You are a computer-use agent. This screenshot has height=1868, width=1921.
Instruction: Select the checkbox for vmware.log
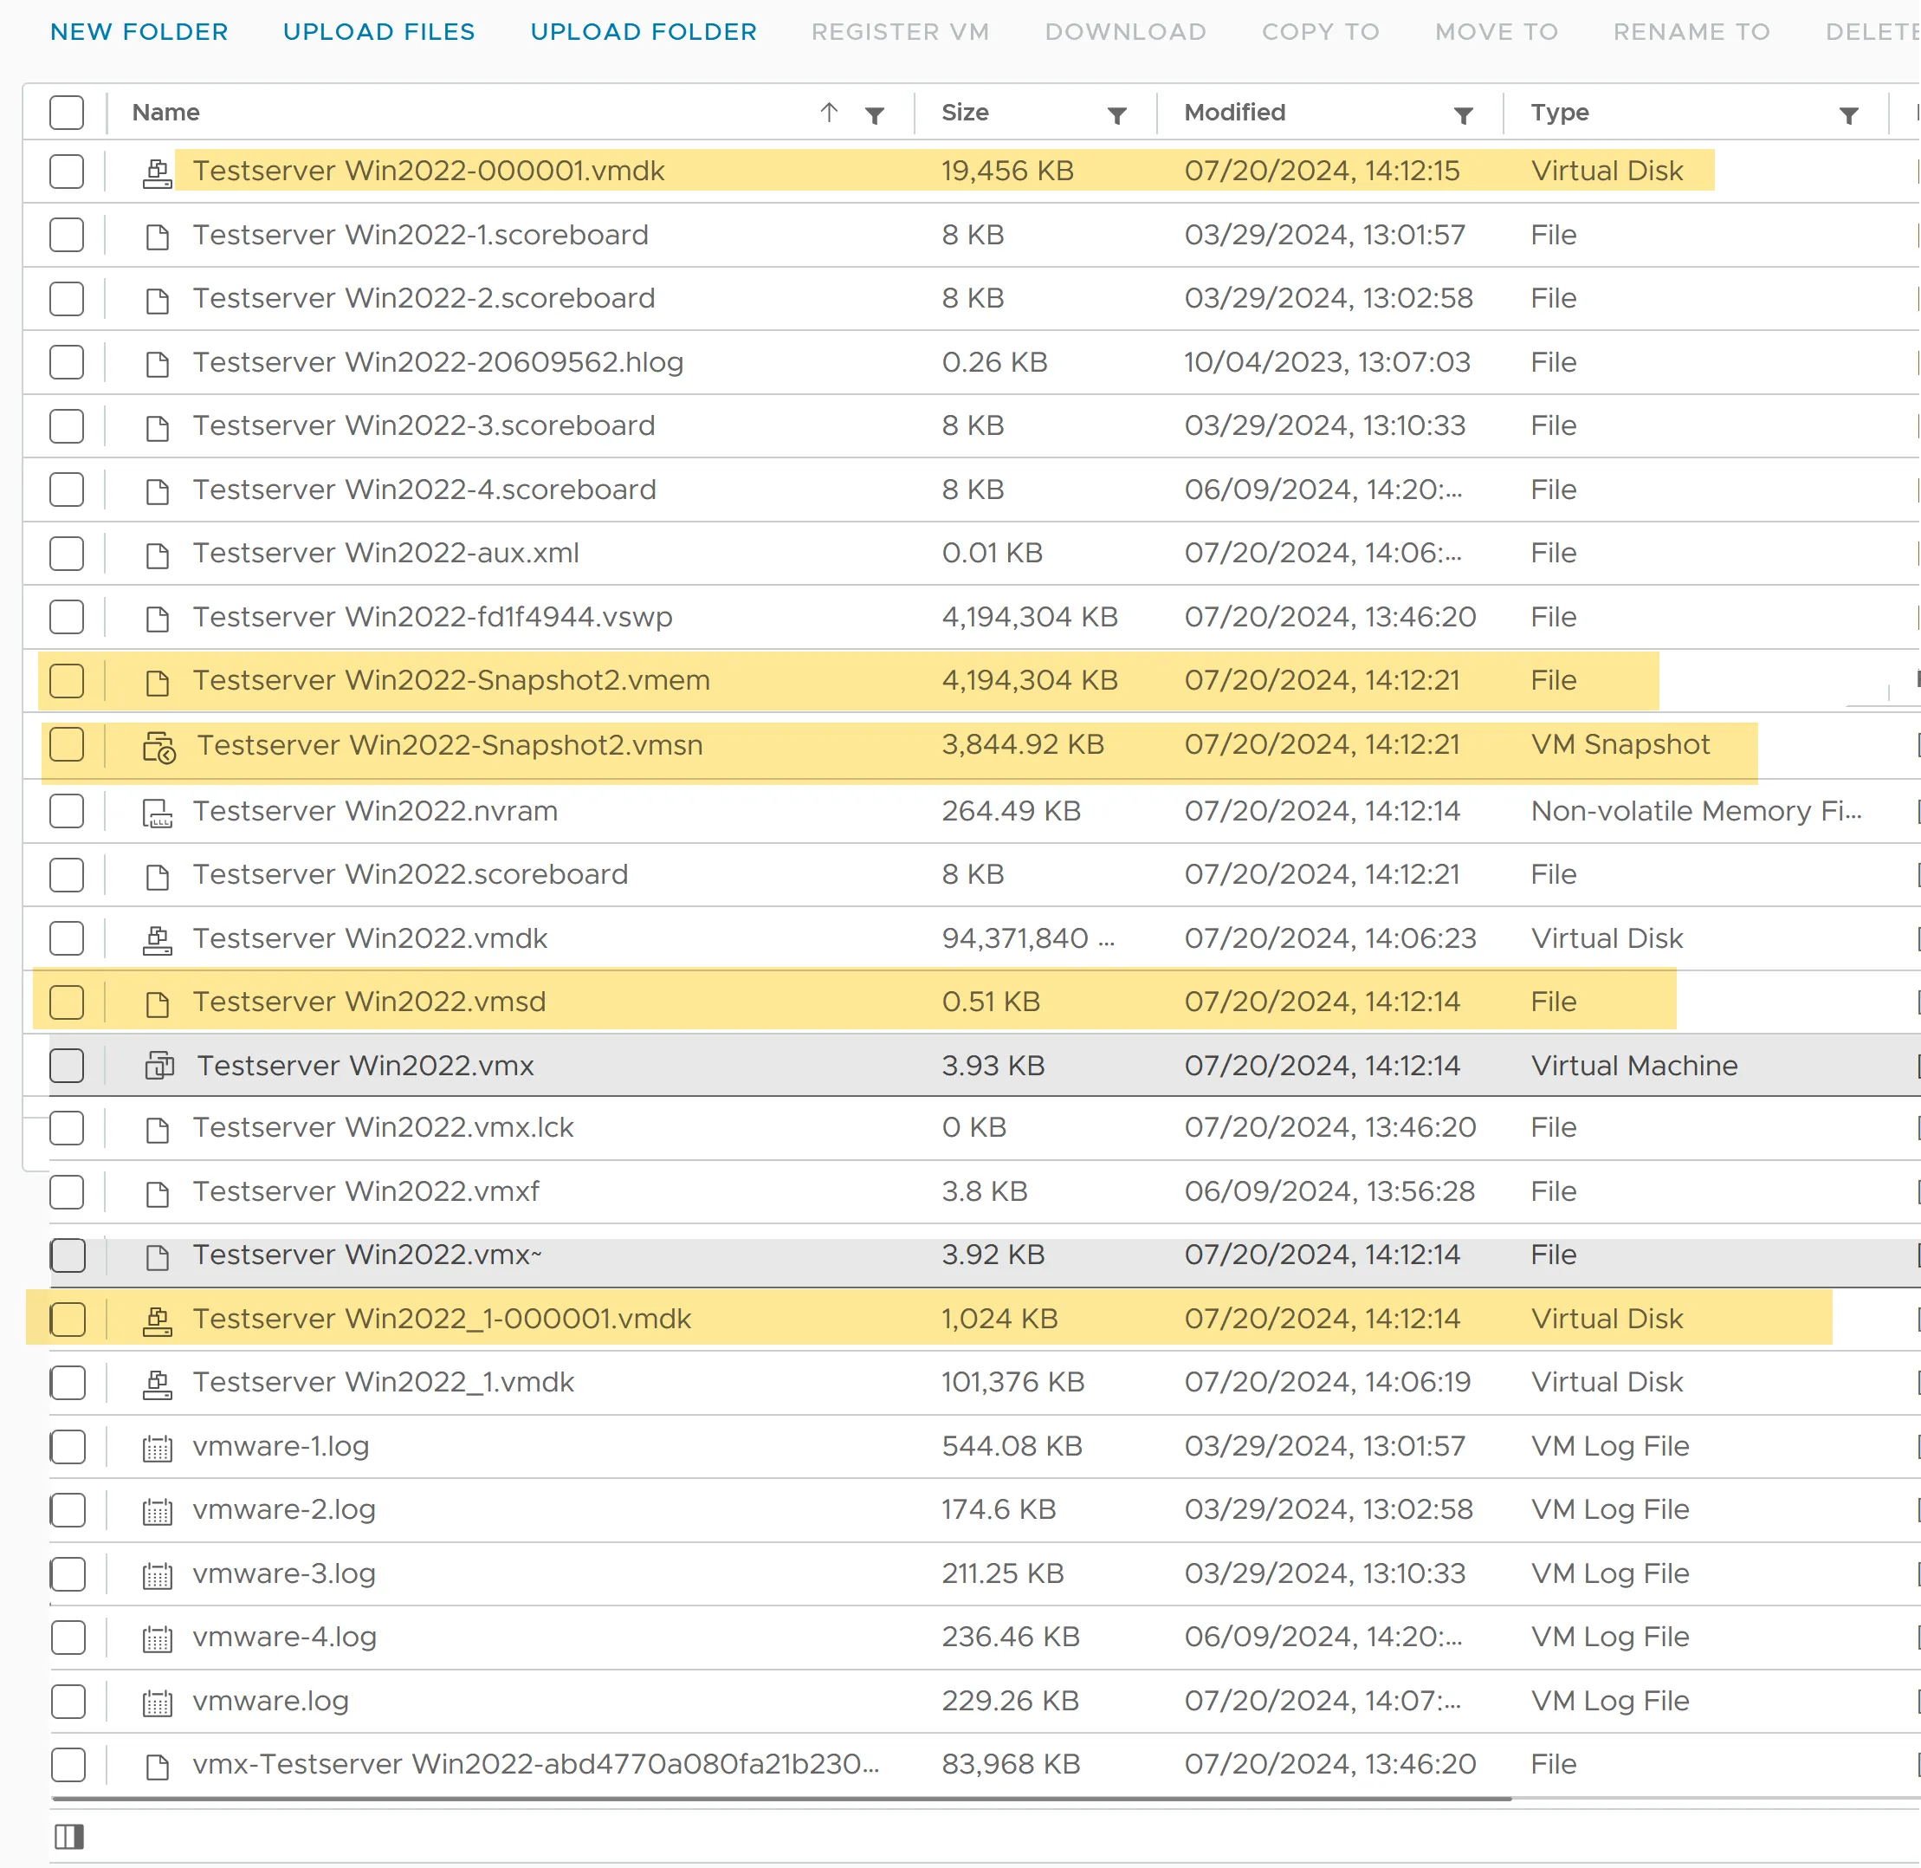[68, 1702]
